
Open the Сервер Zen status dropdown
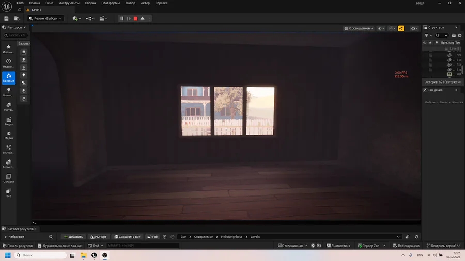click(371, 246)
